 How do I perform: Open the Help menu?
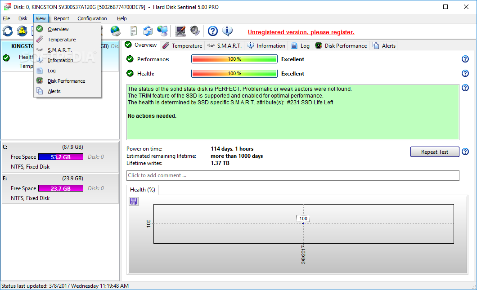[x=121, y=18]
